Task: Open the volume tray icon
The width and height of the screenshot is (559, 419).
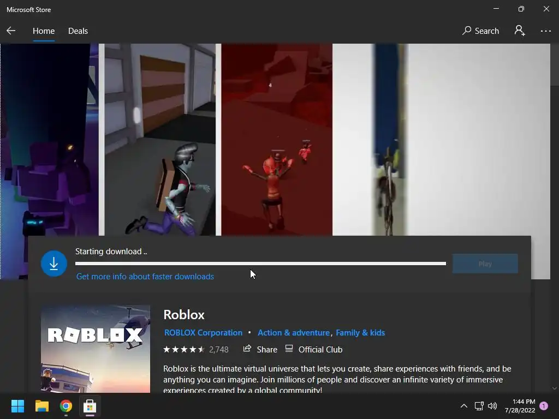Action: coord(492,406)
